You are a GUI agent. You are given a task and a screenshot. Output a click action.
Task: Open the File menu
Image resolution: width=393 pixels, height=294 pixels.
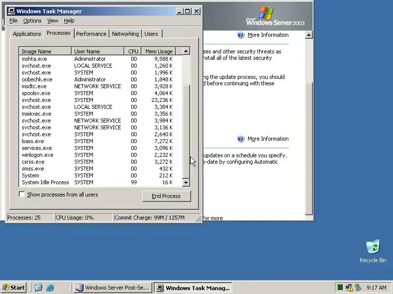point(13,21)
